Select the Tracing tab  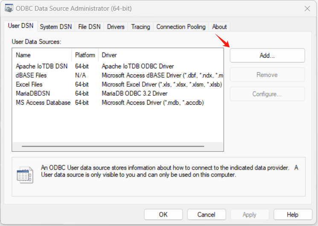pos(140,26)
